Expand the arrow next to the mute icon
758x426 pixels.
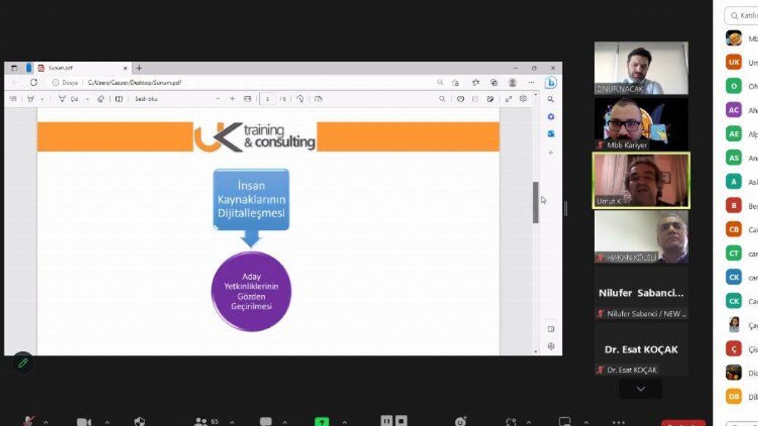(46, 422)
